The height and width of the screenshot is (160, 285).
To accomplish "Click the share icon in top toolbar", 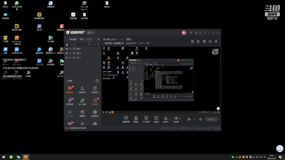I will (x=216, y=41).
